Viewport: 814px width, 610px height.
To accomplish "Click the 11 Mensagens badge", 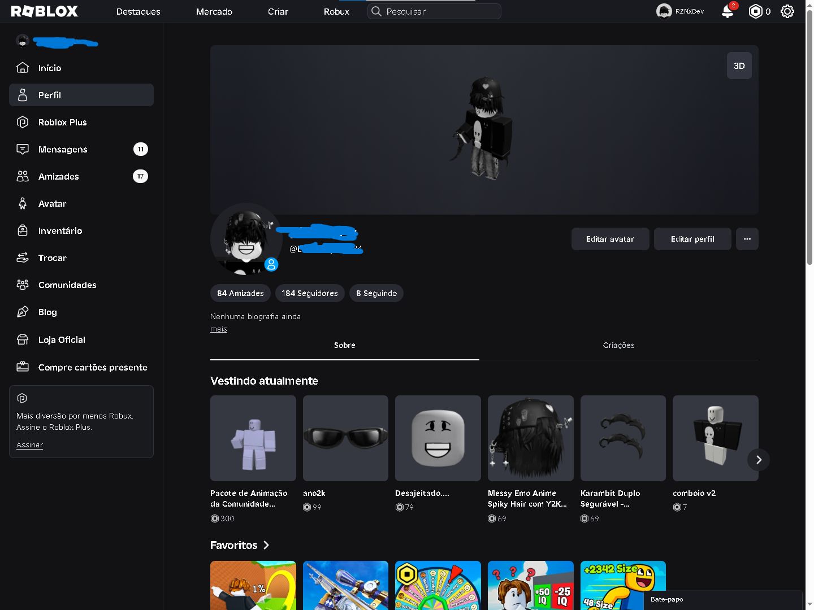I will click(140, 149).
